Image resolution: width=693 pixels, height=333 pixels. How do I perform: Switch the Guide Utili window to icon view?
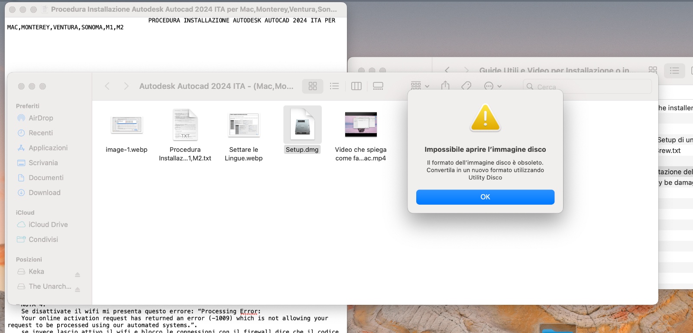[653, 70]
